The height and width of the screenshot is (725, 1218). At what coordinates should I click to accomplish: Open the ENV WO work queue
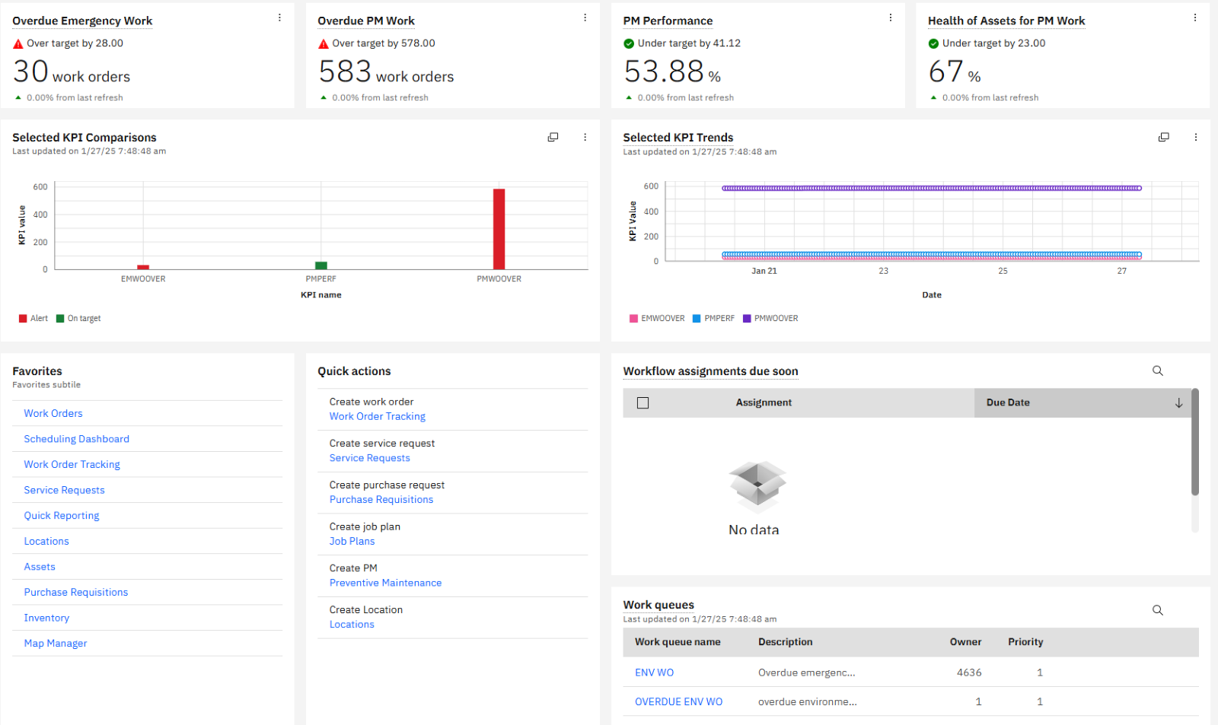click(654, 672)
